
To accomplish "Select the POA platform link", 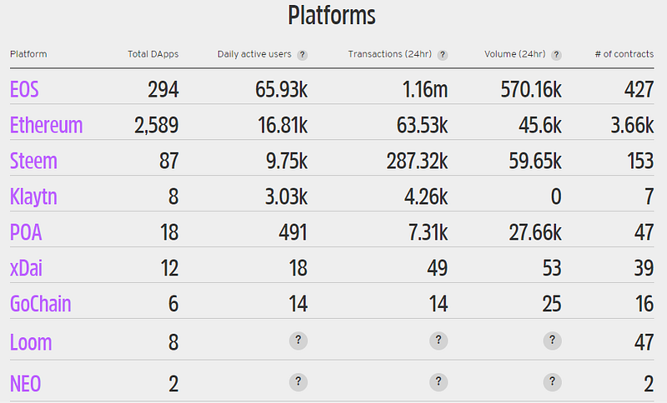I will coord(26,232).
